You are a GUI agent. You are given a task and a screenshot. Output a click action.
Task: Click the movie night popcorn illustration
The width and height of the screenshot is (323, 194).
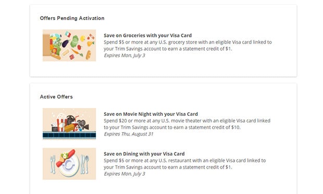pyautogui.click(x=69, y=124)
